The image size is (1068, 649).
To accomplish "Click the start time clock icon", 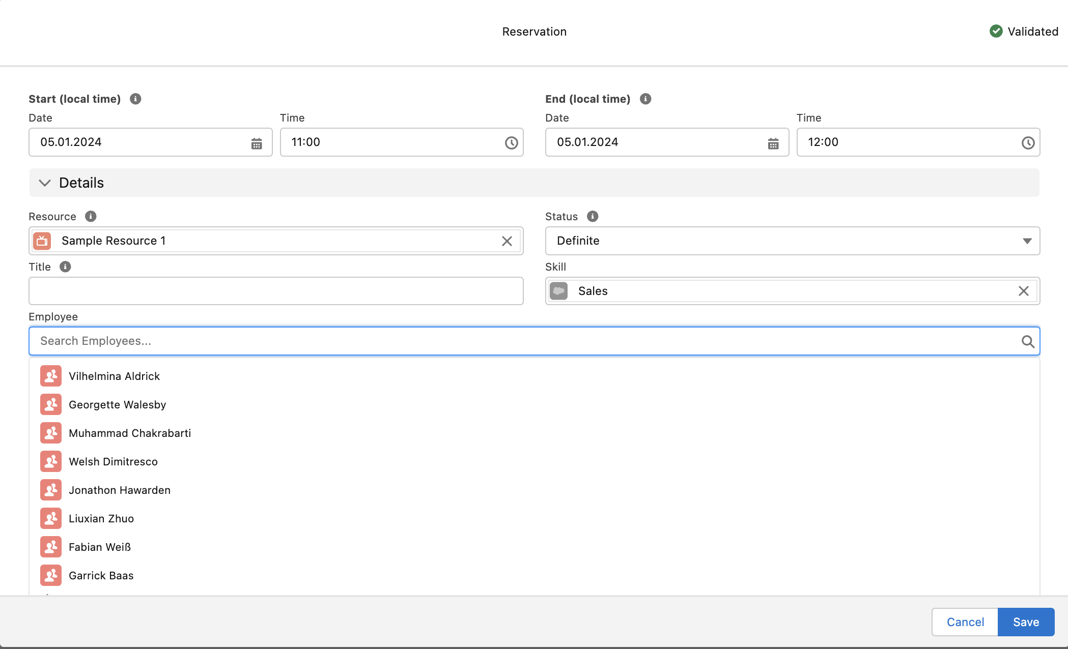I will tap(511, 143).
